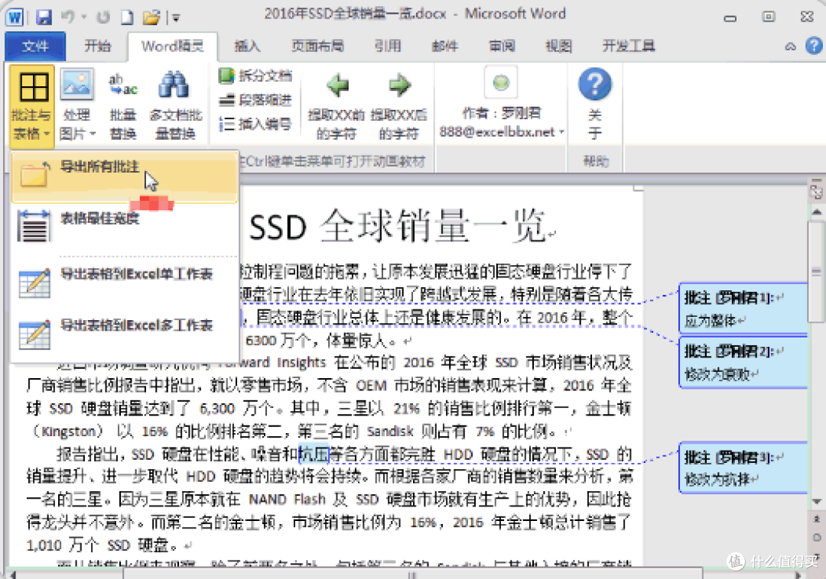The height and width of the screenshot is (579, 826).
Task: Select 导出表格到Excel多工作表 menu item
Action: pyautogui.click(x=125, y=333)
